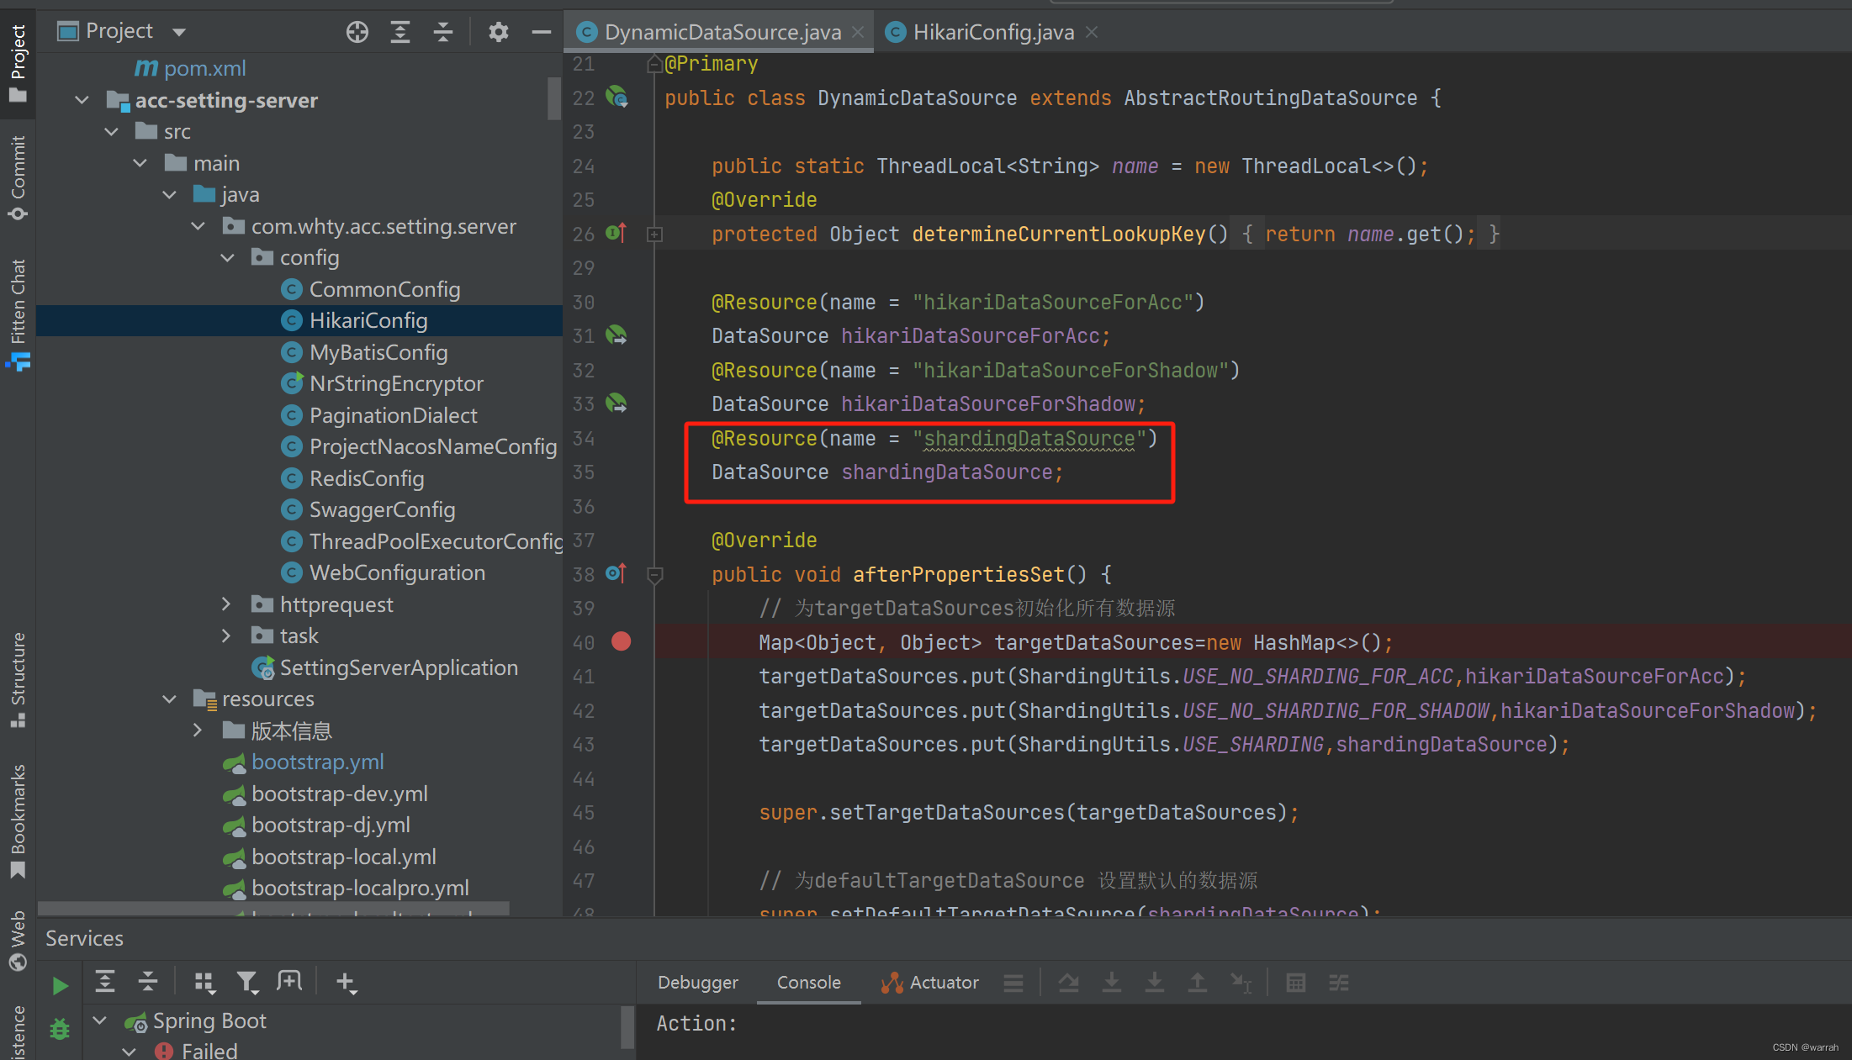
Task: Open the Project view dropdown
Action: point(179,32)
